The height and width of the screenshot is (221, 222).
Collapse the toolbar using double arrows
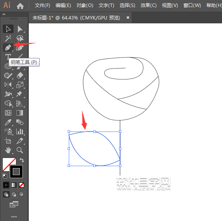(4, 14)
